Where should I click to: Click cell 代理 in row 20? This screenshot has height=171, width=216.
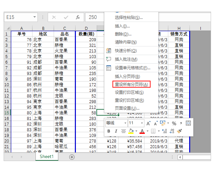tap(179, 141)
